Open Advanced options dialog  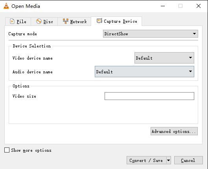click(174, 131)
